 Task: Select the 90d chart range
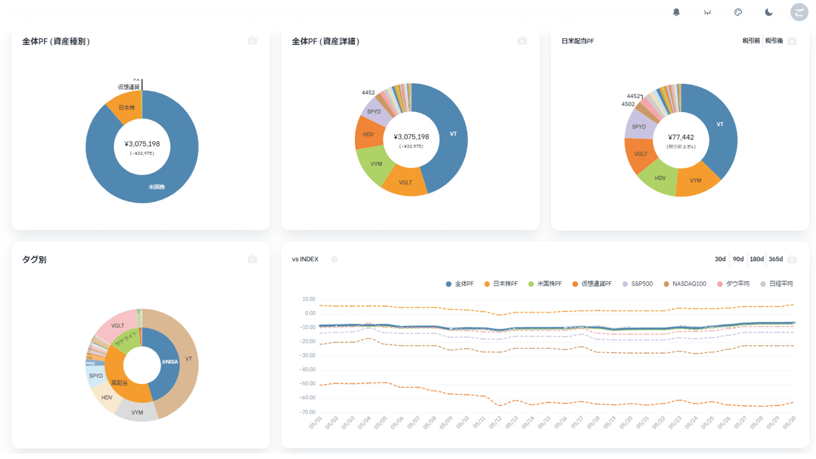click(x=738, y=259)
